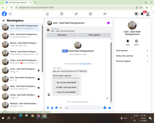Go to Home feed icon
The height and width of the screenshot is (123, 154).
(x=47, y=14)
